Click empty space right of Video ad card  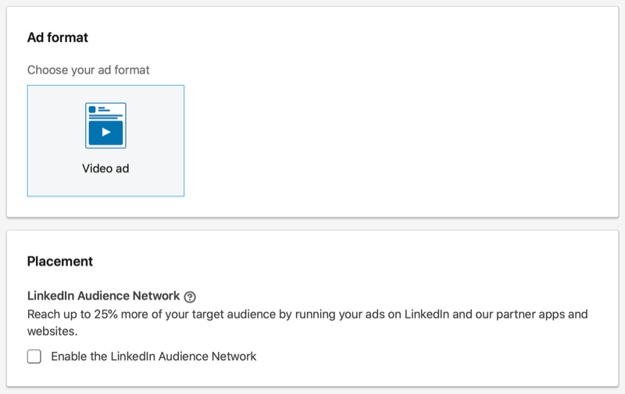tap(398, 140)
